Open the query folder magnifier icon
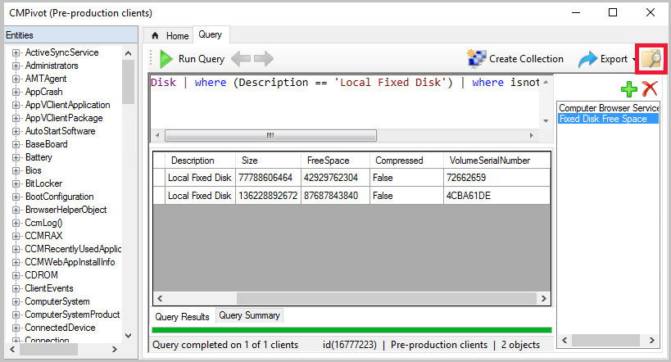The image size is (671, 362). point(652,59)
